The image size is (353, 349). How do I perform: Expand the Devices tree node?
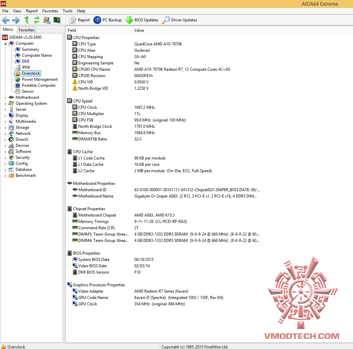[5, 146]
